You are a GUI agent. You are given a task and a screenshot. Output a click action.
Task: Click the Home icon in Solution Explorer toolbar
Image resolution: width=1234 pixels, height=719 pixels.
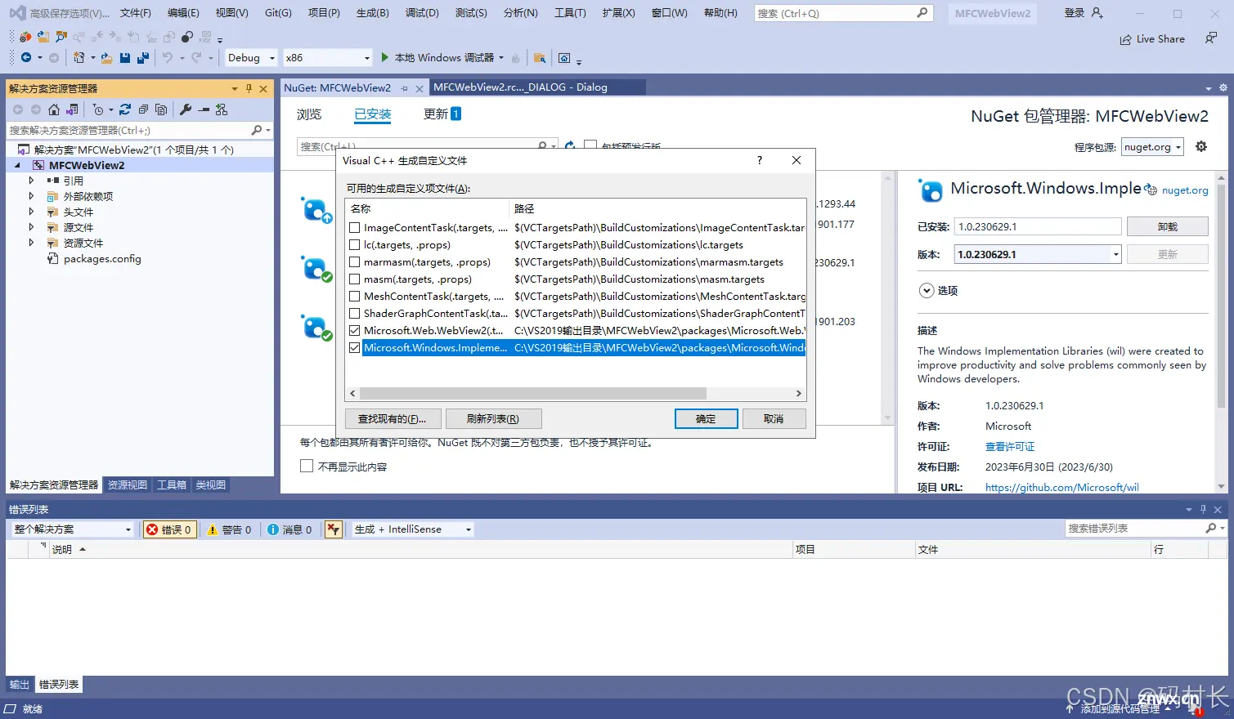[54, 109]
